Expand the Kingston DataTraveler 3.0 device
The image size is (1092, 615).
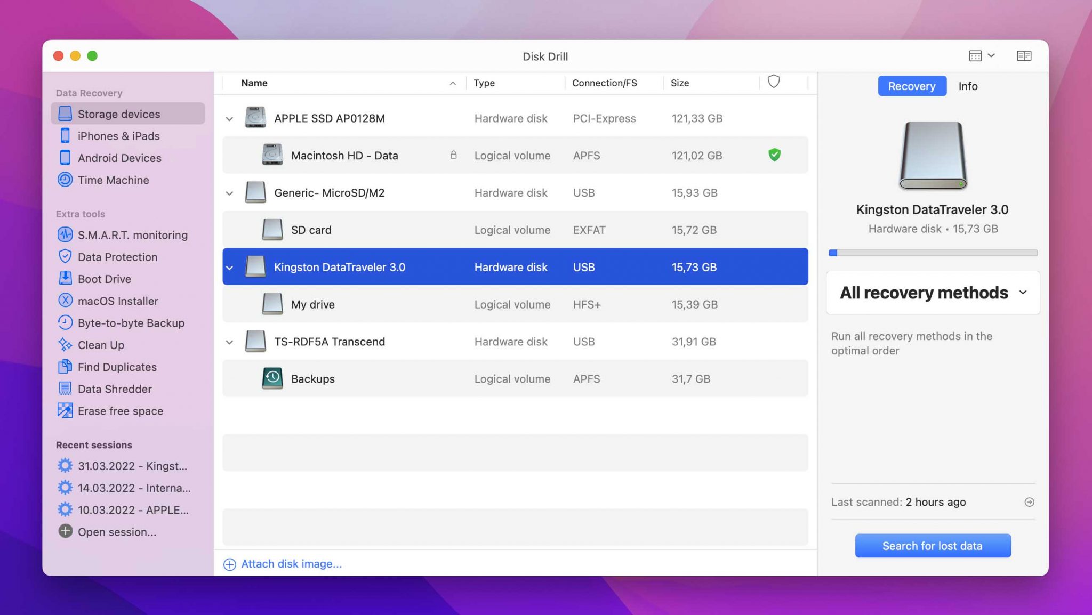pyautogui.click(x=229, y=266)
